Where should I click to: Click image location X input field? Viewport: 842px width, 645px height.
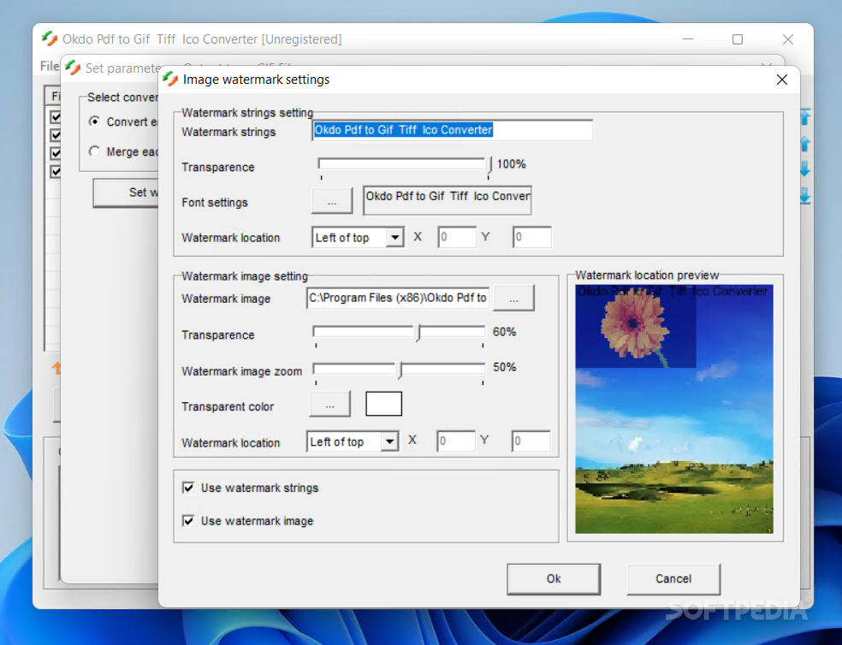click(x=455, y=441)
